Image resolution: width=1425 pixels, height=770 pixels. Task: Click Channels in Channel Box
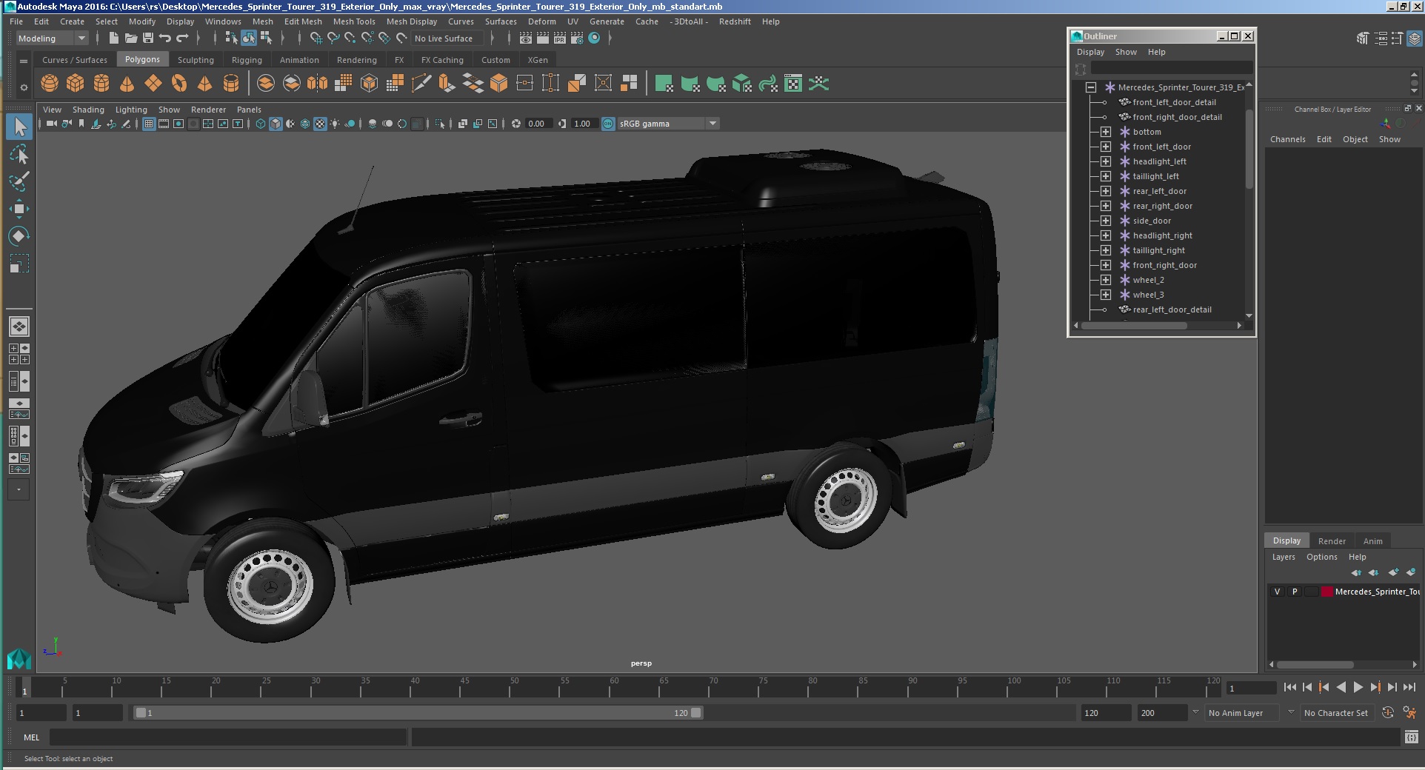[1287, 139]
